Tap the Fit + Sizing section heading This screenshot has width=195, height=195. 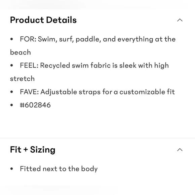33,150
